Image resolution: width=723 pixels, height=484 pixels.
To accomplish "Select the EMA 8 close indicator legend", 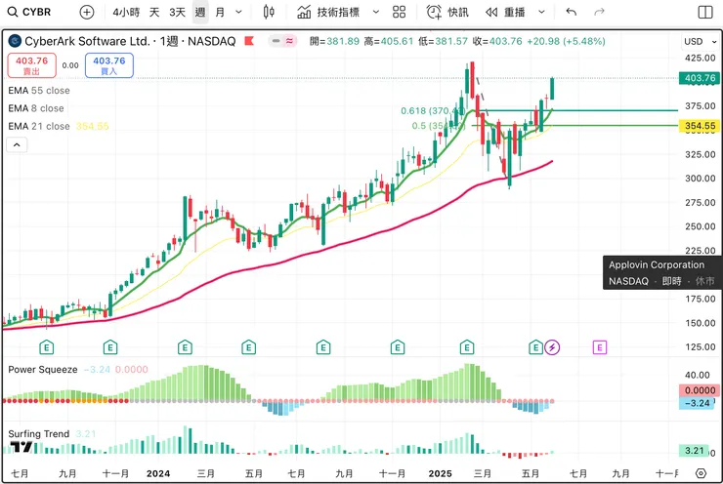I will 36,108.
